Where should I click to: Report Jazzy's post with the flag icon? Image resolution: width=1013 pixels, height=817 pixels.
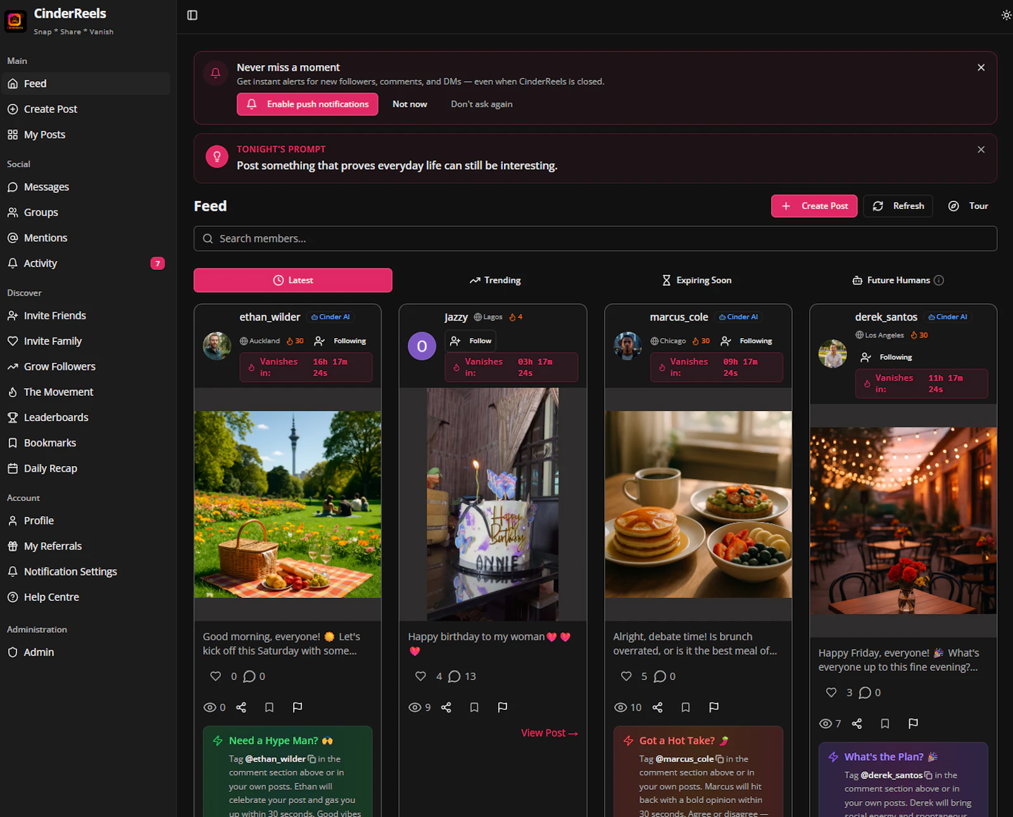[x=503, y=707]
